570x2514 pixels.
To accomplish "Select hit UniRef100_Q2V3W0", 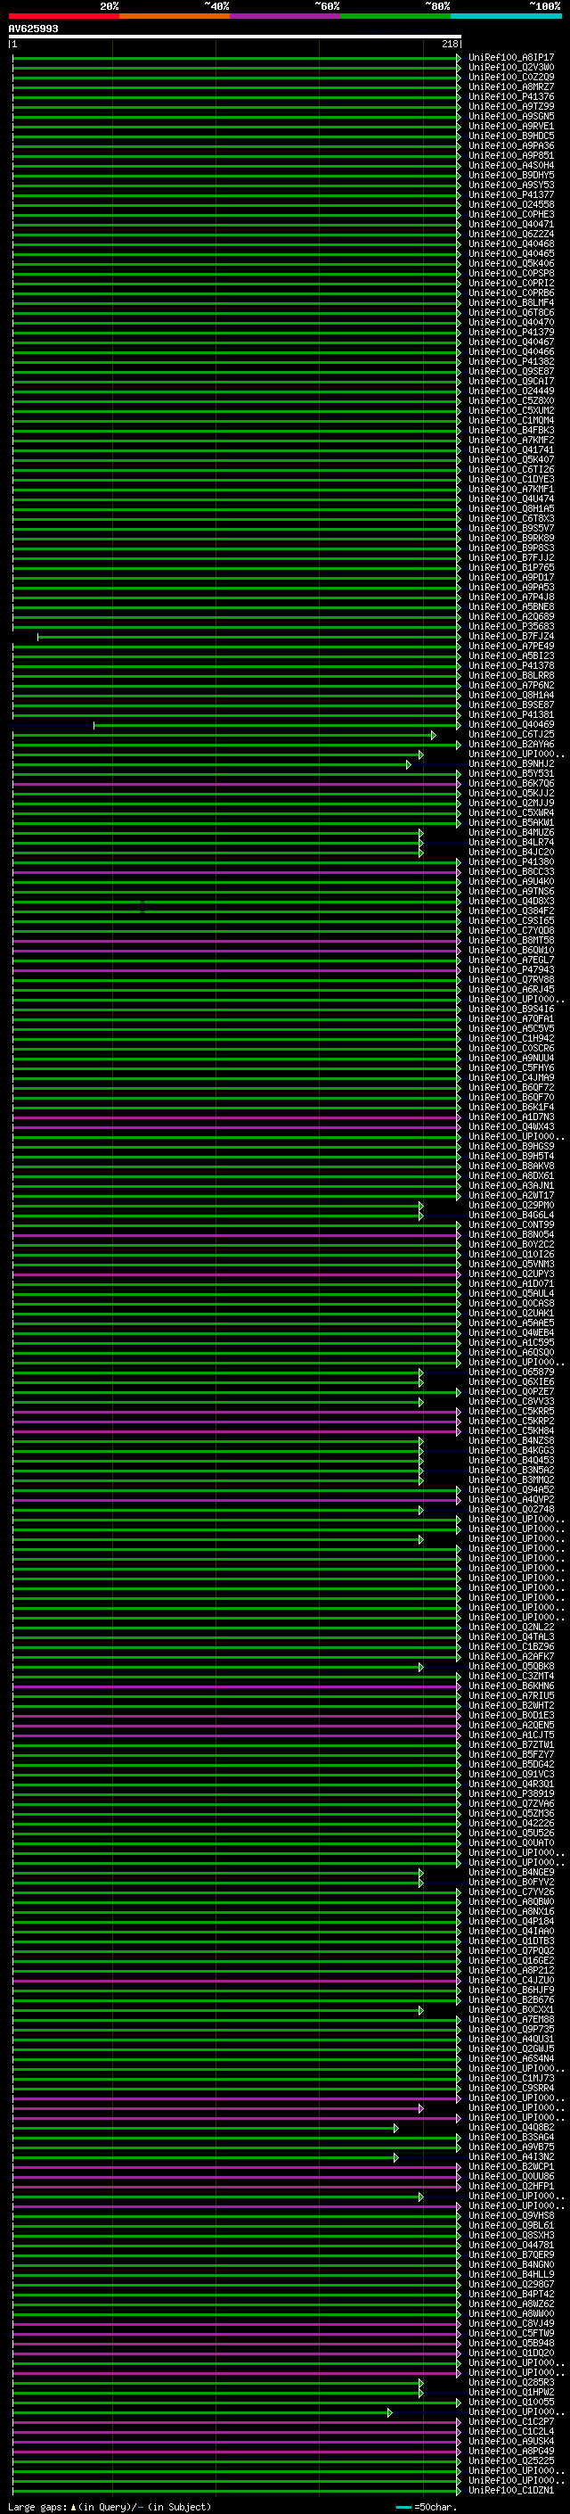I will point(510,68).
